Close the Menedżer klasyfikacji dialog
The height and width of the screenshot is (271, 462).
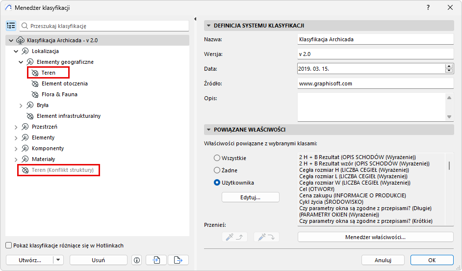450,8
